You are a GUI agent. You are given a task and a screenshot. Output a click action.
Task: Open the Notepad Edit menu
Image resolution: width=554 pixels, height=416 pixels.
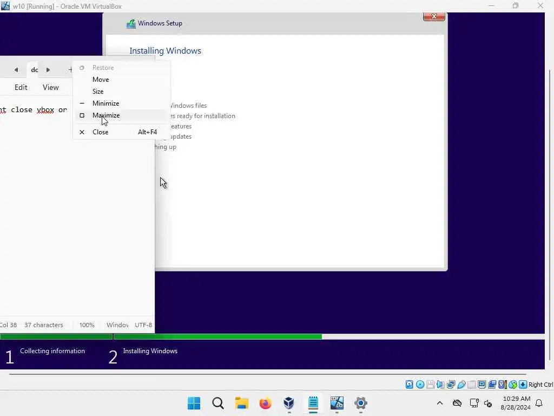(x=21, y=87)
